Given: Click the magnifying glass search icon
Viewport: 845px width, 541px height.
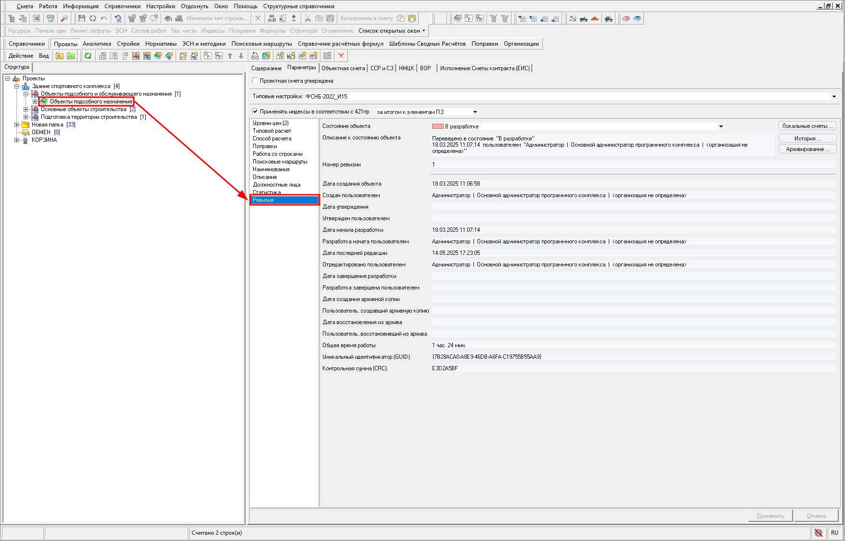Looking at the screenshot, I should point(64,18).
